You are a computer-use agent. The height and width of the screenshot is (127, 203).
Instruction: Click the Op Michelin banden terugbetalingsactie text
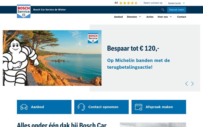[138, 64]
